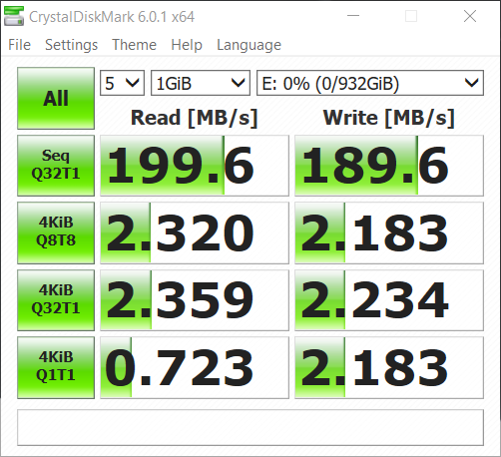Click the 4KiB Q32T1 write result 2.234
This screenshot has height=457, width=501.
[x=389, y=300]
